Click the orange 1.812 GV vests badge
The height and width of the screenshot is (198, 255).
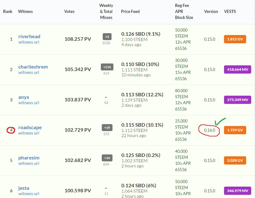coord(235,39)
